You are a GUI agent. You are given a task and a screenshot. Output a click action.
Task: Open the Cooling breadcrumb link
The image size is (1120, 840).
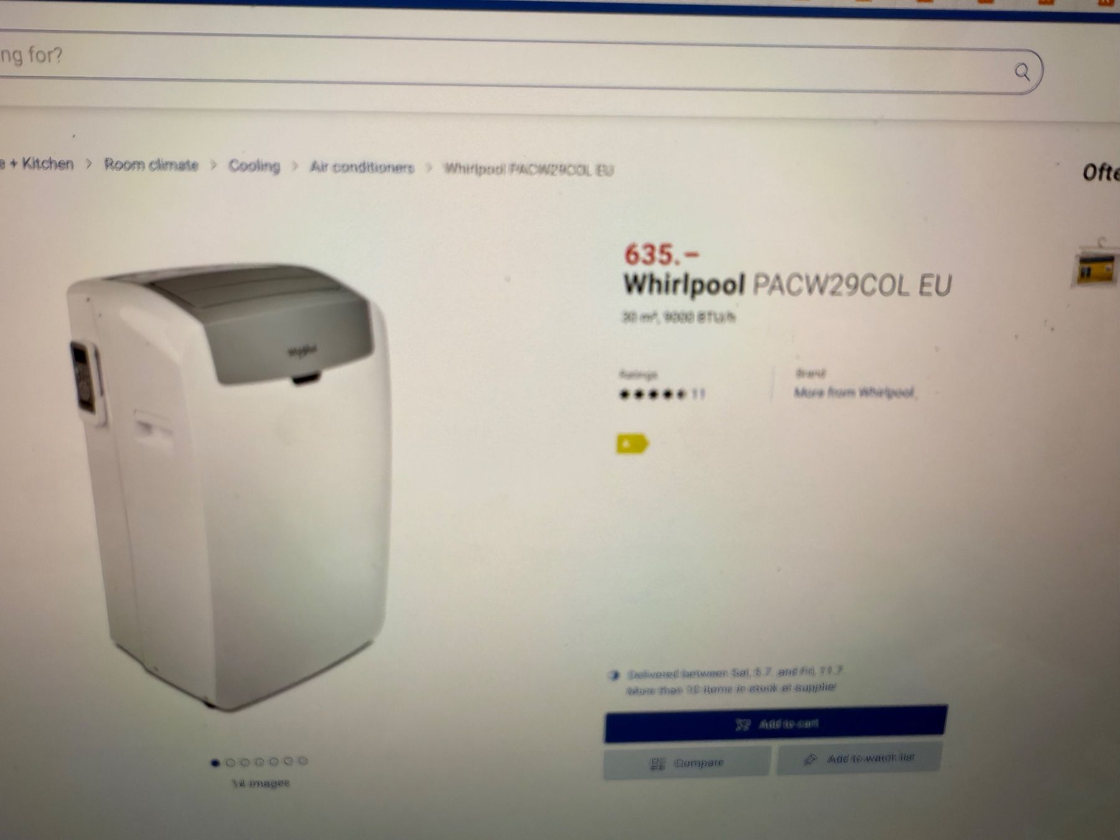[x=254, y=166]
